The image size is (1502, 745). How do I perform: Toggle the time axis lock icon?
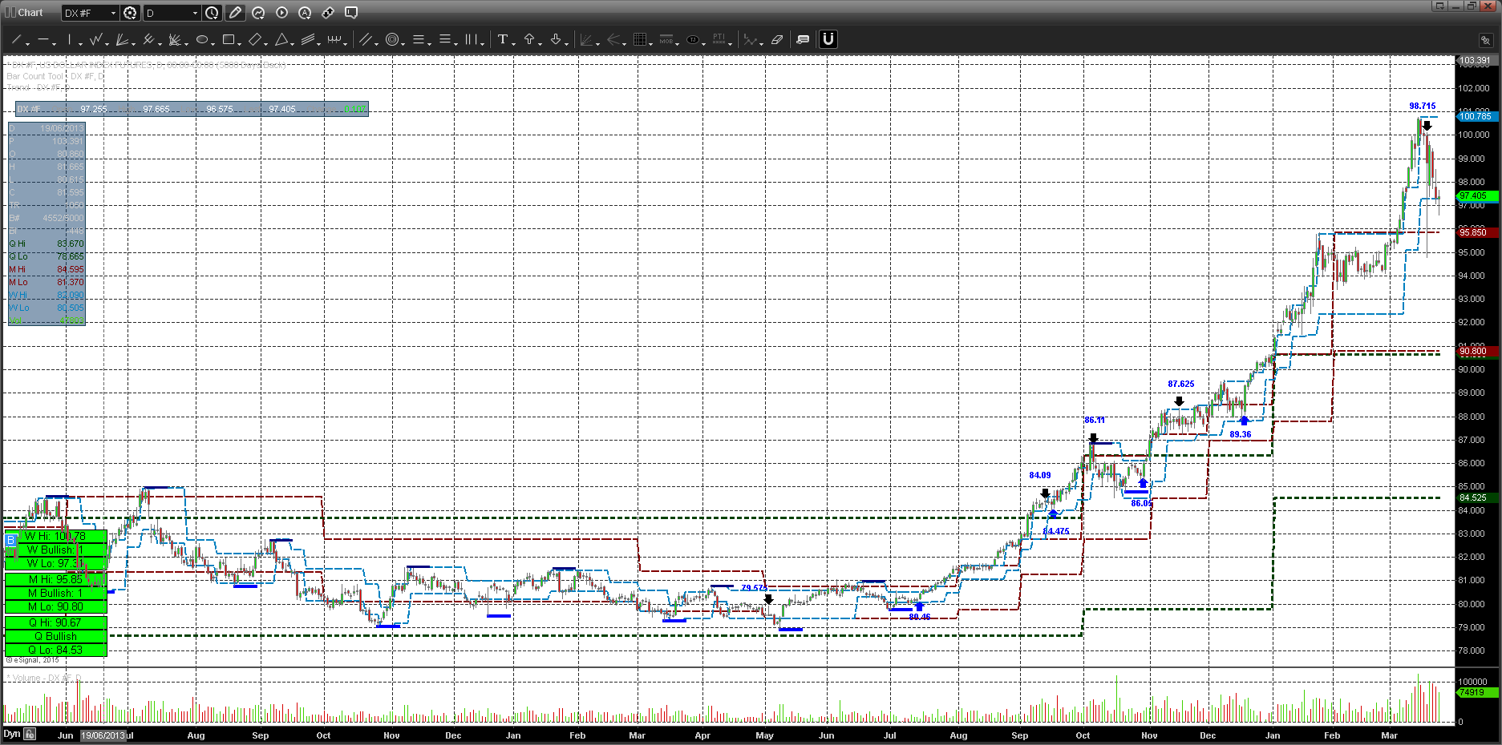click(30, 734)
